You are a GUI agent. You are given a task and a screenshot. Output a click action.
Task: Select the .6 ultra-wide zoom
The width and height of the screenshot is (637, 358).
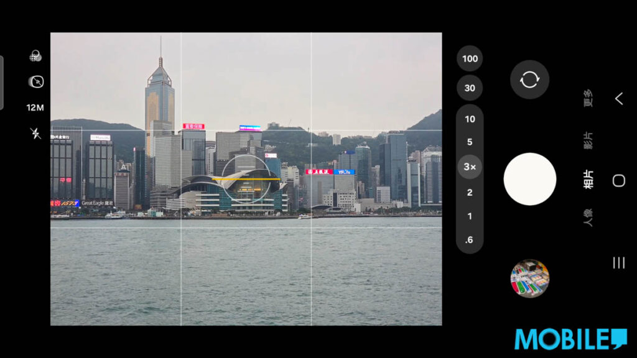(x=470, y=241)
